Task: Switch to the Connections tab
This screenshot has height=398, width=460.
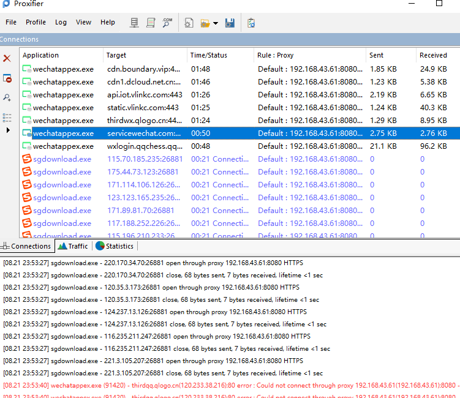Action: [27, 246]
